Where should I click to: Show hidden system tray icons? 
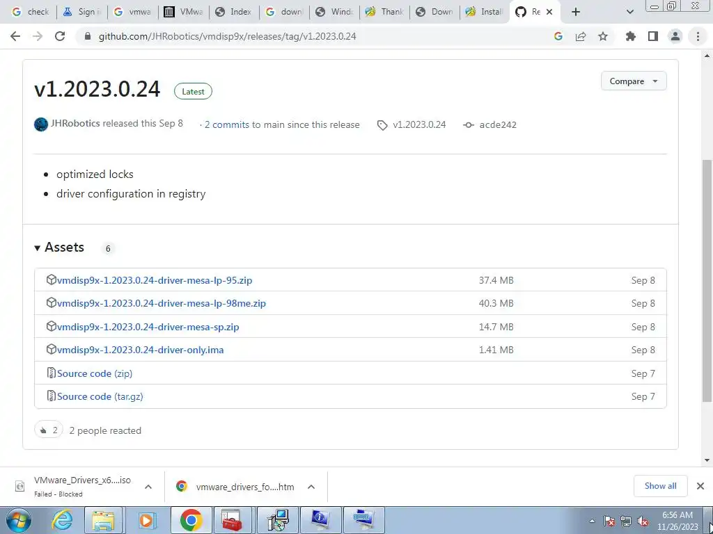pyautogui.click(x=592, y=521)
